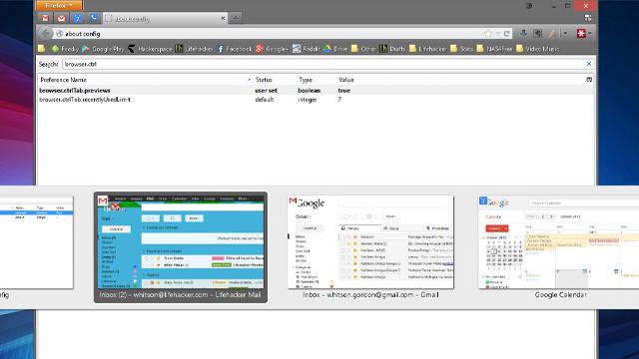Sort by the Preference Name column header
The image size is (639, 359).
145,80
